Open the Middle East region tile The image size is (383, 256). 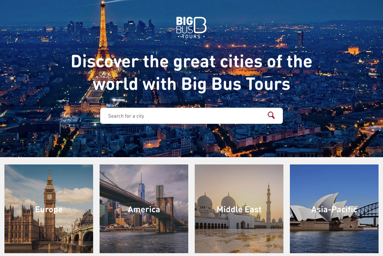coord(239,209)
